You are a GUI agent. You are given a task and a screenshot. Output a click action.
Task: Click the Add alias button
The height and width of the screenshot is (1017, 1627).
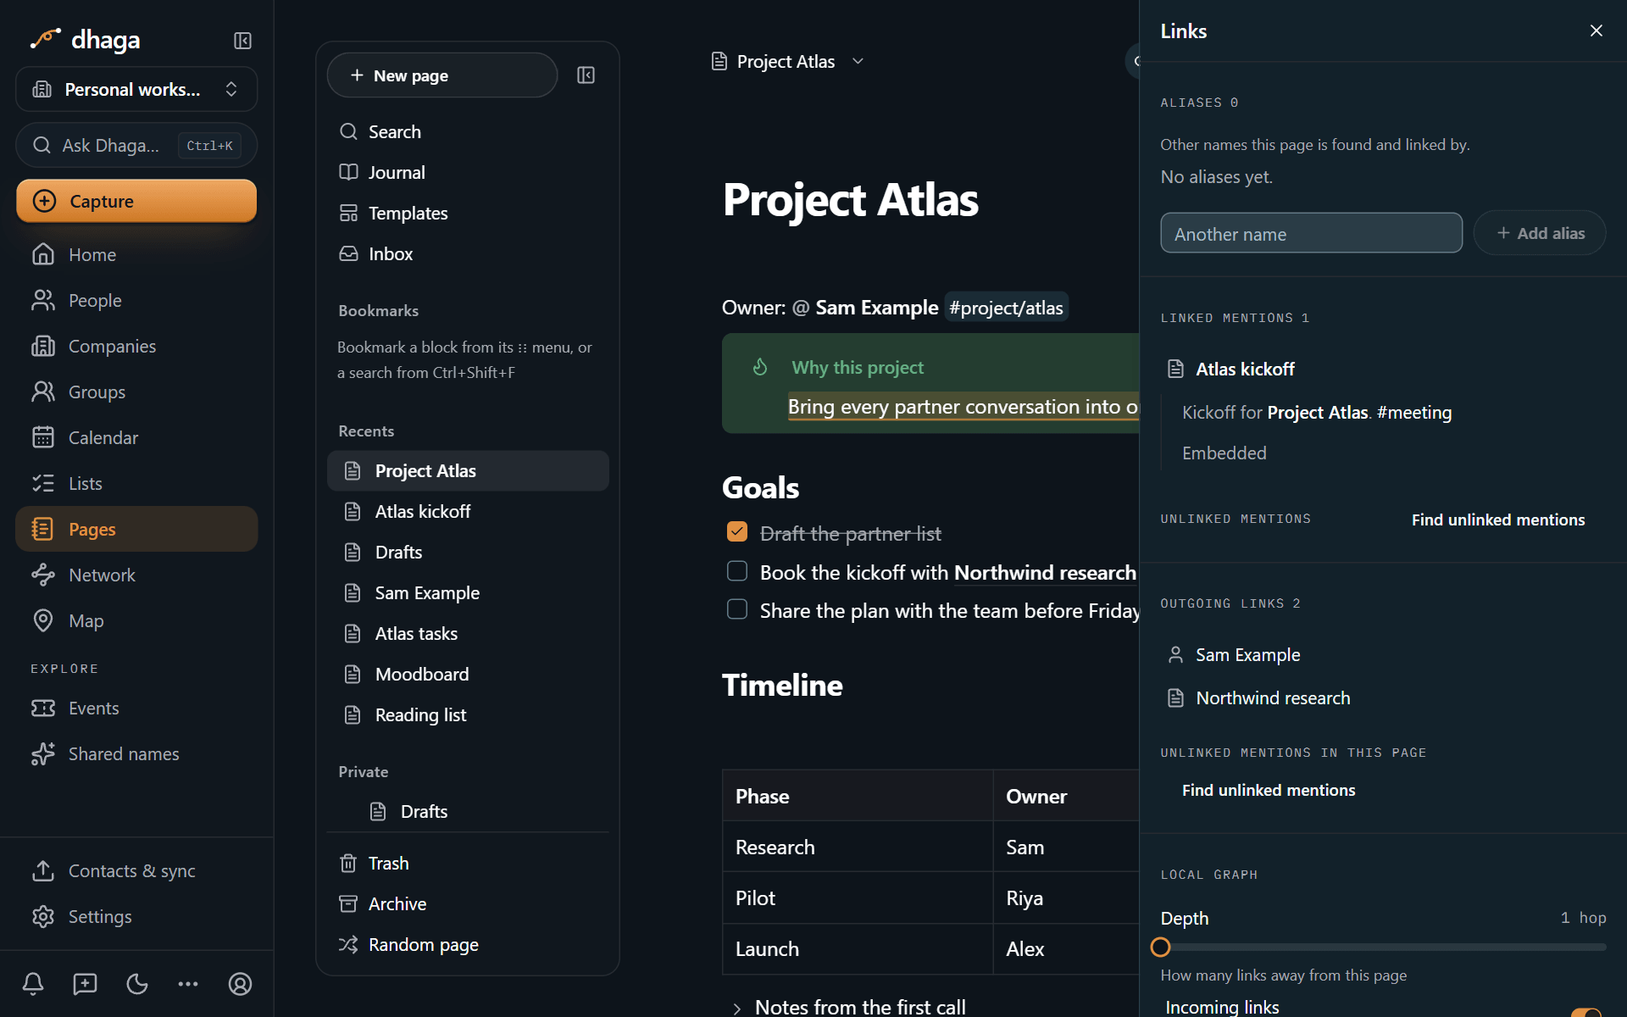pyautogui.click(x=1540, y=233)
